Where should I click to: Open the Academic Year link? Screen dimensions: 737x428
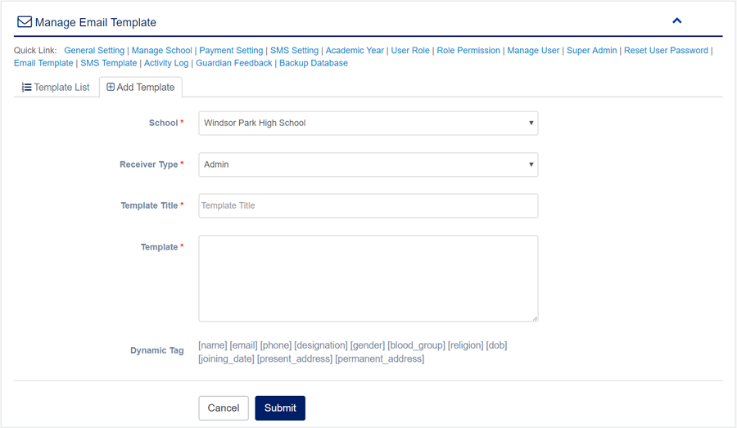[x=355, y=51]
